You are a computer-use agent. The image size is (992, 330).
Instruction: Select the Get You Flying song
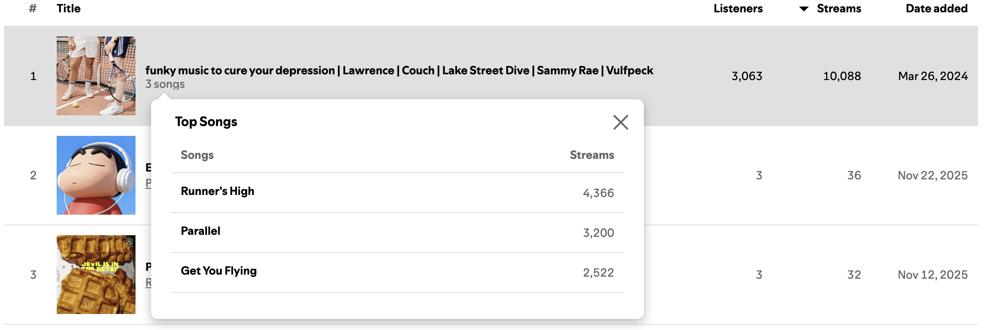click(x=219, y=271)
